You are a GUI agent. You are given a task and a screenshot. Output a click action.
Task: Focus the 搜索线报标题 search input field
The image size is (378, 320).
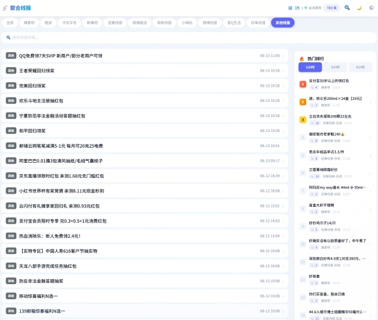tap(189, 38)
